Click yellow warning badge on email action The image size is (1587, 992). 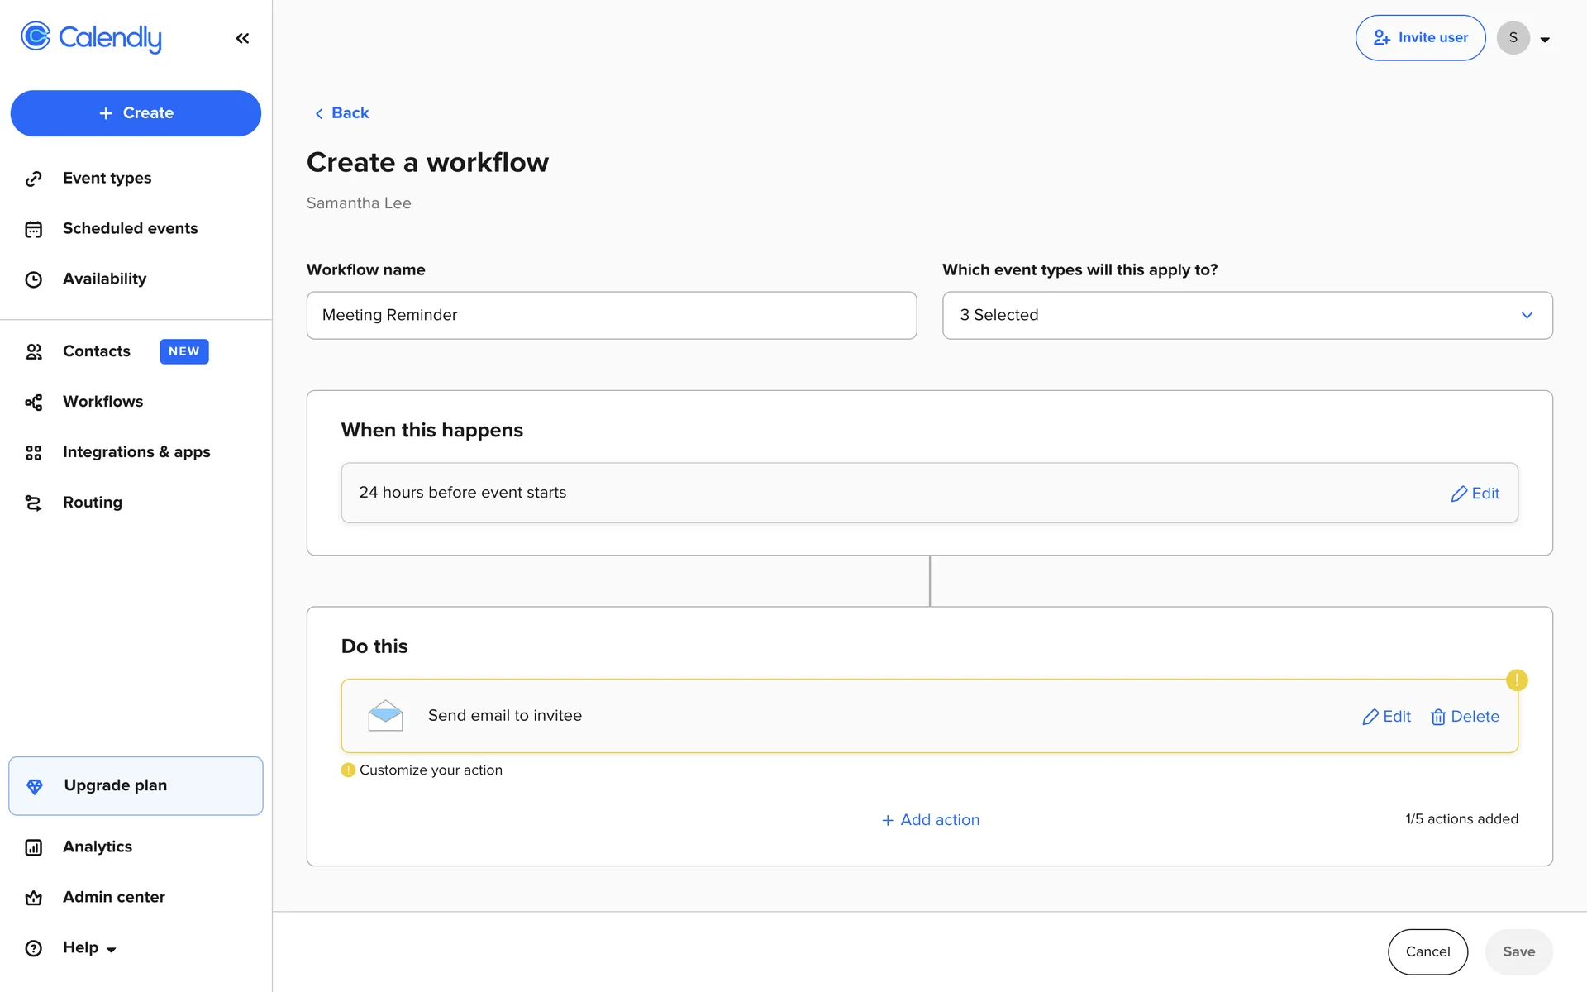pos(1517,680)
